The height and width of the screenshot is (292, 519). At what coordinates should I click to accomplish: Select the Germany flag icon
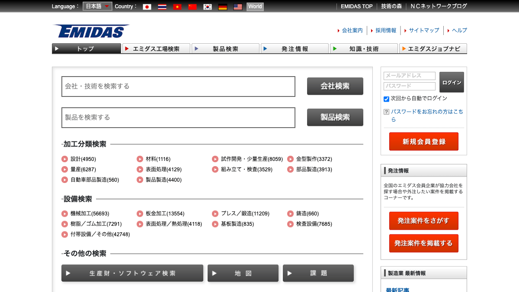click(x=223, y=6)
